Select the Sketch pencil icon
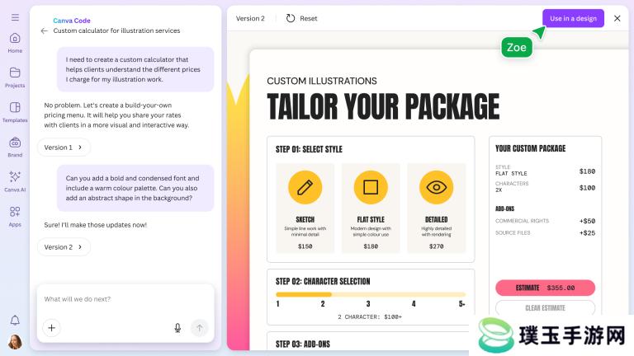Viewport: 634px width, 356px height. (305, 187)
